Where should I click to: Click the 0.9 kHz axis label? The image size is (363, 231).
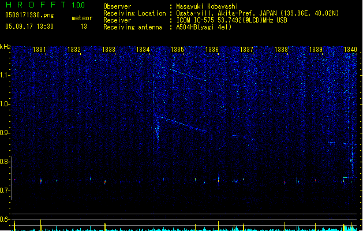coord(5,133)
